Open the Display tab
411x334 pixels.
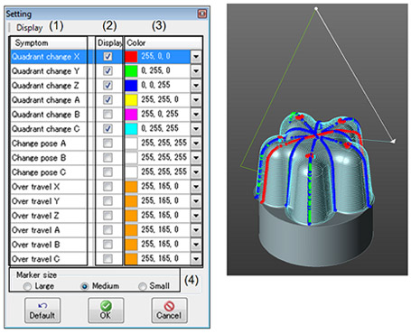(29, 28)
